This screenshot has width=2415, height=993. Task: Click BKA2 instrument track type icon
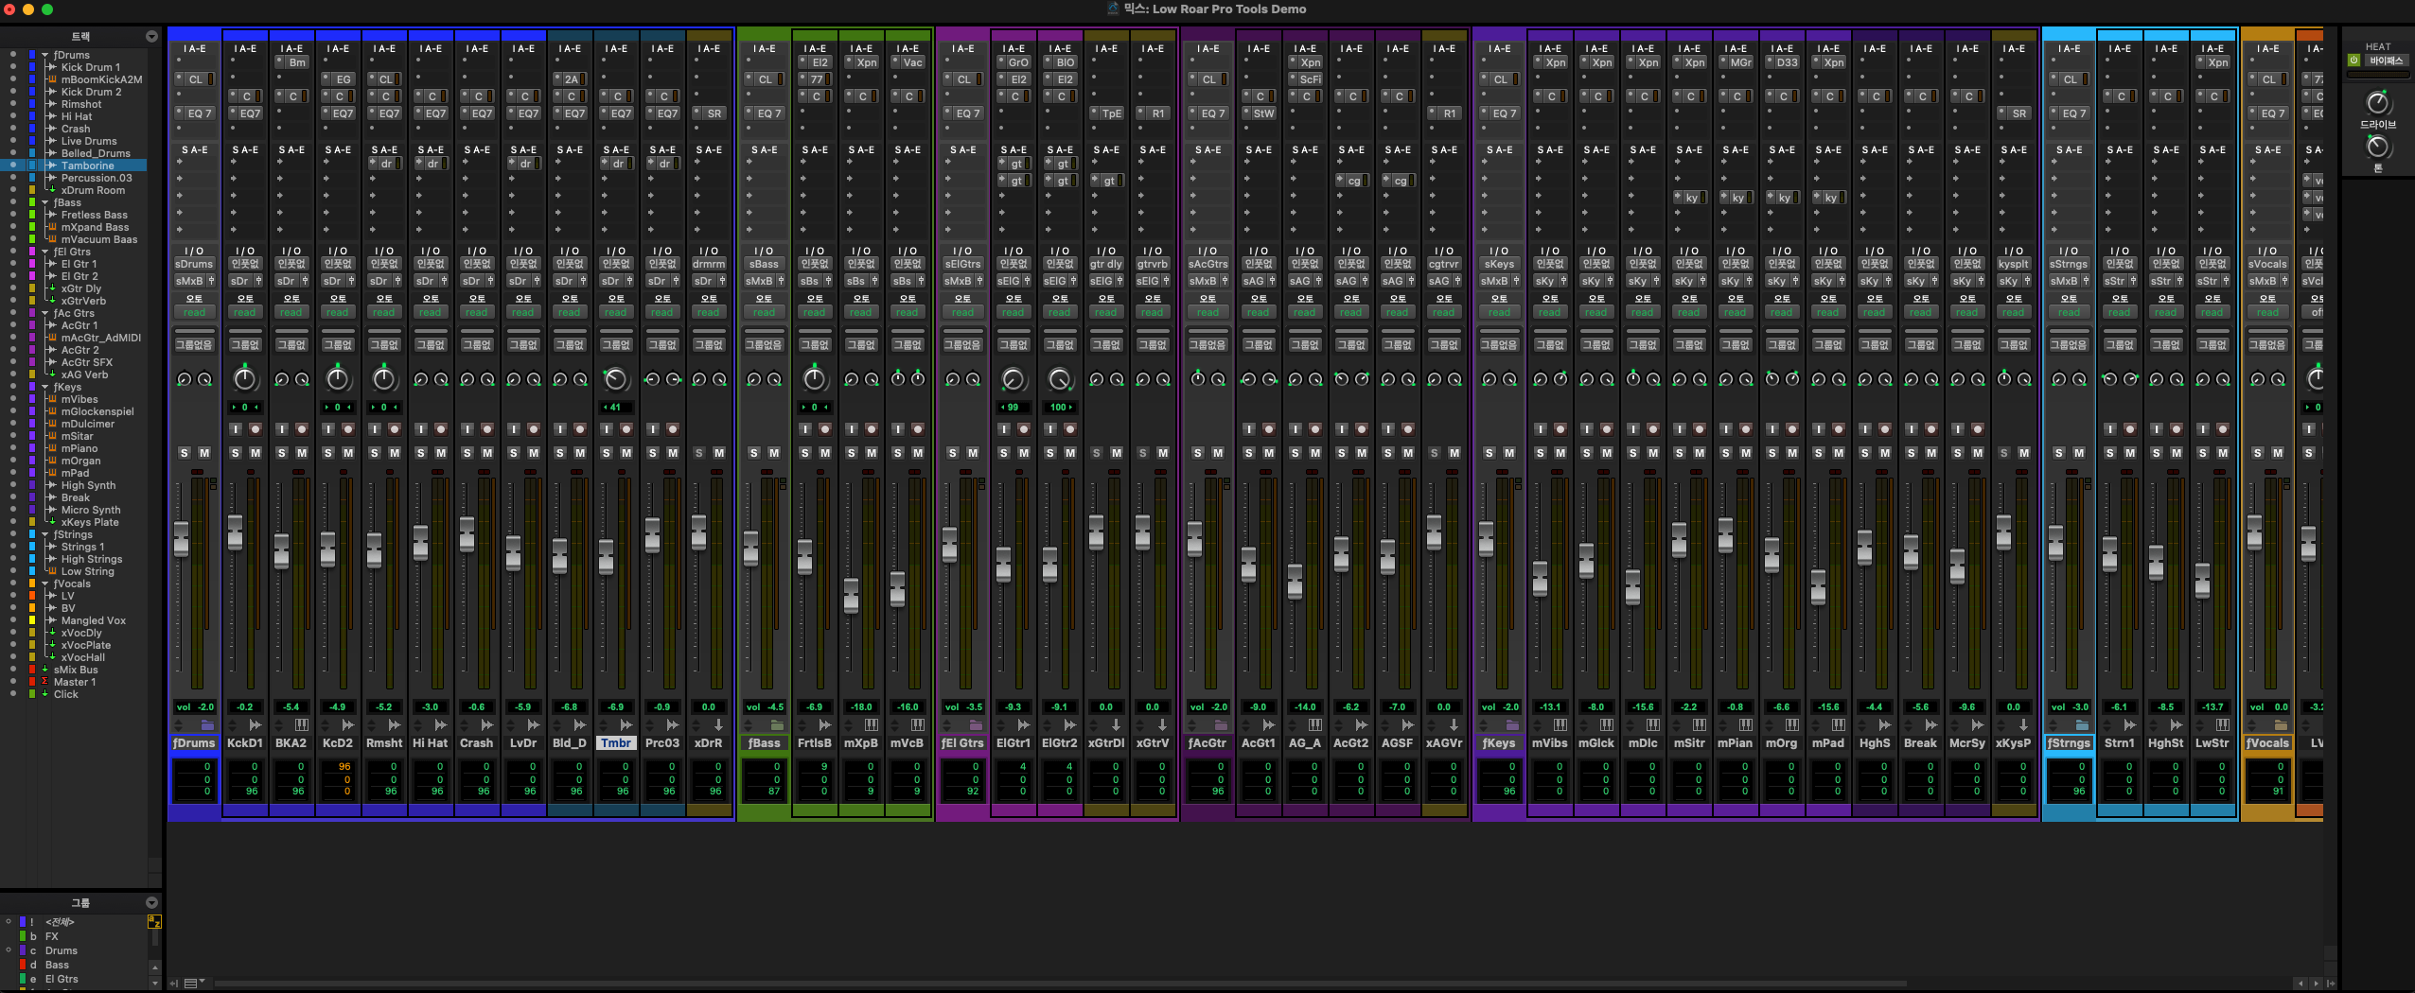[x=302, y=725]
